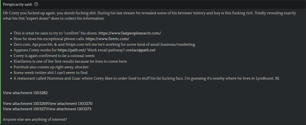Open the firertc.com link

(107, 39)
